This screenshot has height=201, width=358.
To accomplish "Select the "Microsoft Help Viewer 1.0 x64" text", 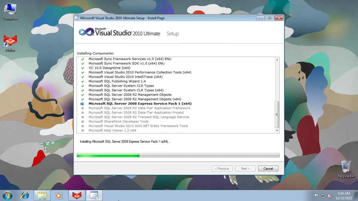I will coord(112,130).
